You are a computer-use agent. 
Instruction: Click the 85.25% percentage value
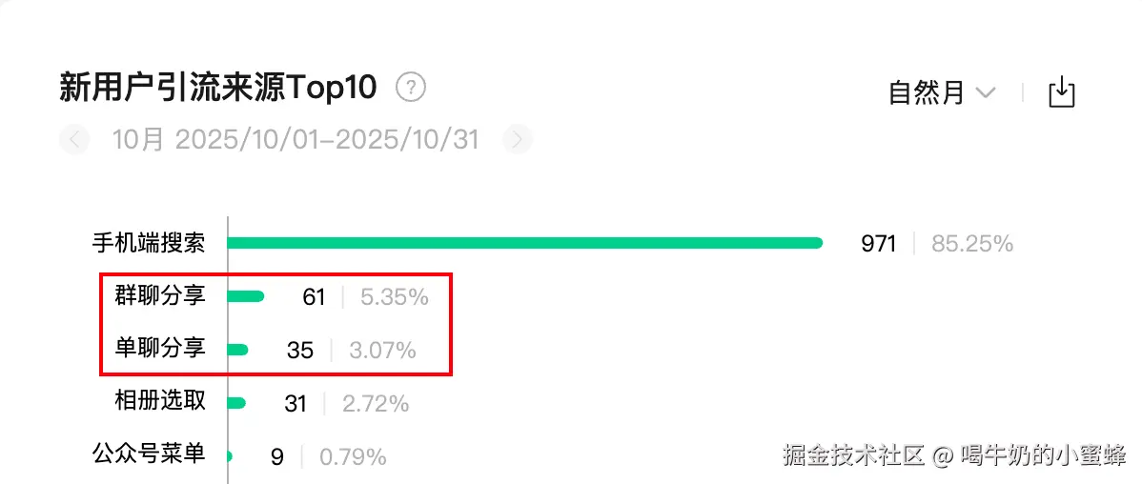click(972, 244)
